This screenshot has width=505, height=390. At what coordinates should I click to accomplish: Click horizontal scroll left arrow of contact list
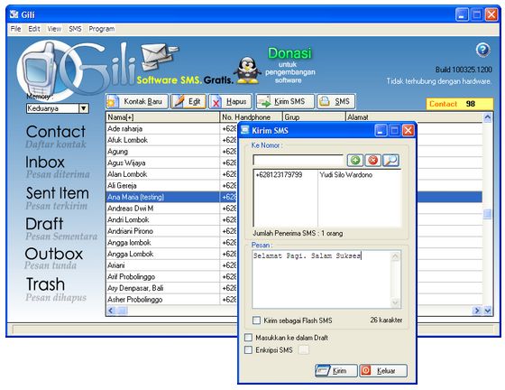pos(112,311)
